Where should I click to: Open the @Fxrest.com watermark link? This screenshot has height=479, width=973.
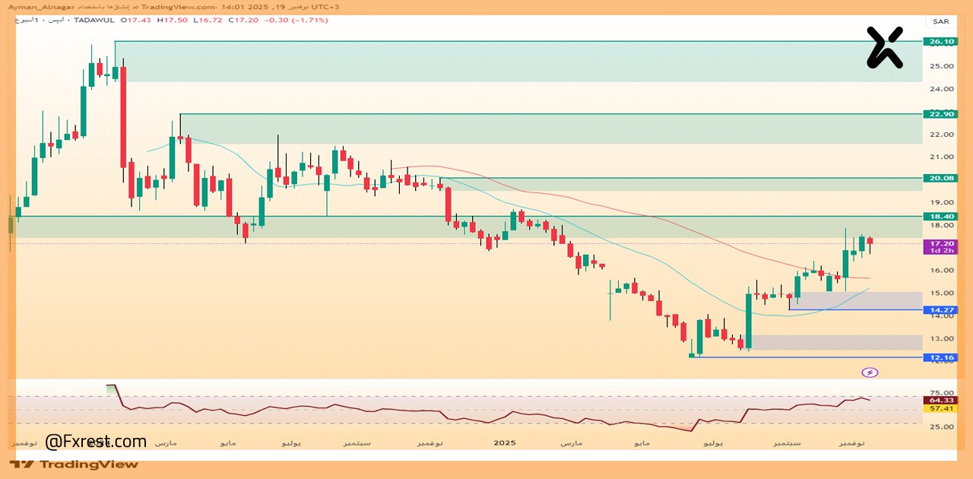(96, 442)
